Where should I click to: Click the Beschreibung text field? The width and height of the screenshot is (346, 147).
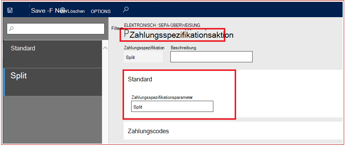[211, 57]
